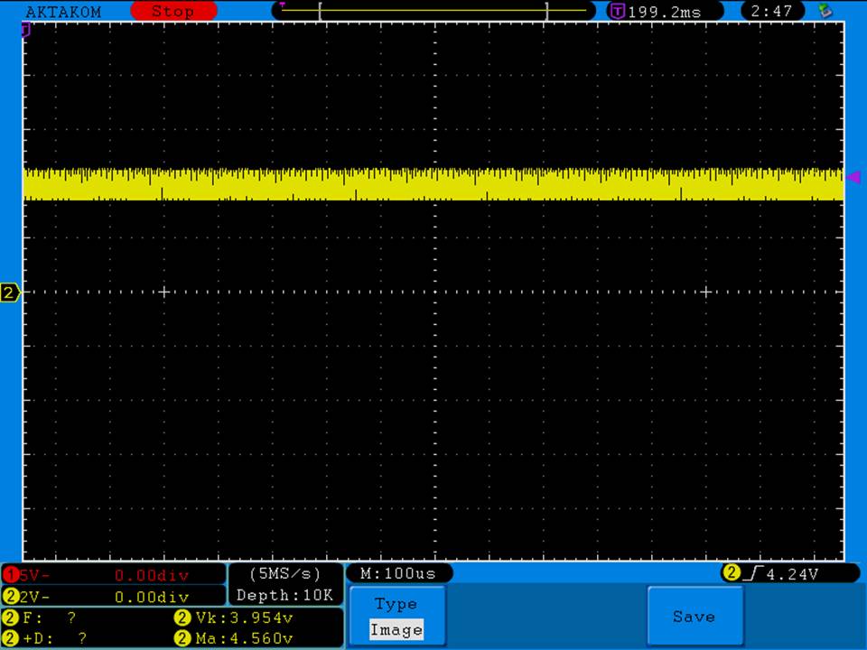This screenshot has width=867, height=650.
Task: Click the 5MS/s sample rate readout
Action: pyautogui.click(x=284, y=573)
